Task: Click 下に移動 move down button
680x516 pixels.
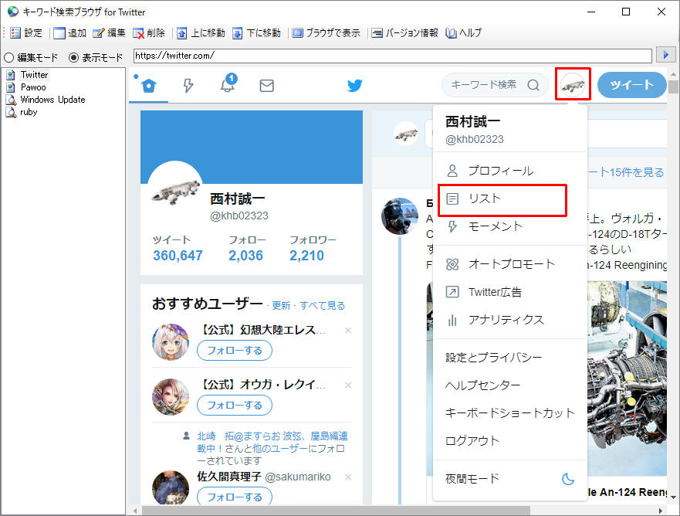Action: coord(256,33)
